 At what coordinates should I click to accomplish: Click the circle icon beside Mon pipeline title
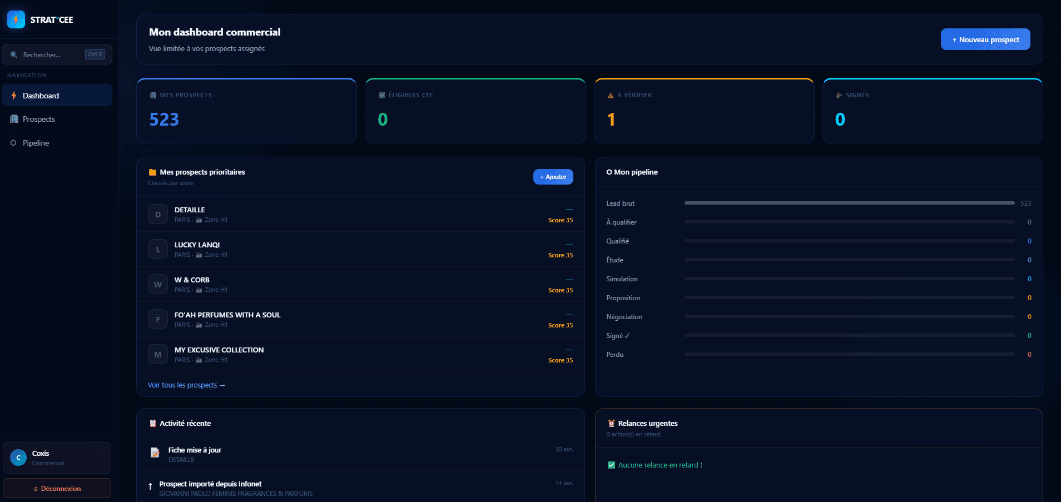click(x=609, y=172)
